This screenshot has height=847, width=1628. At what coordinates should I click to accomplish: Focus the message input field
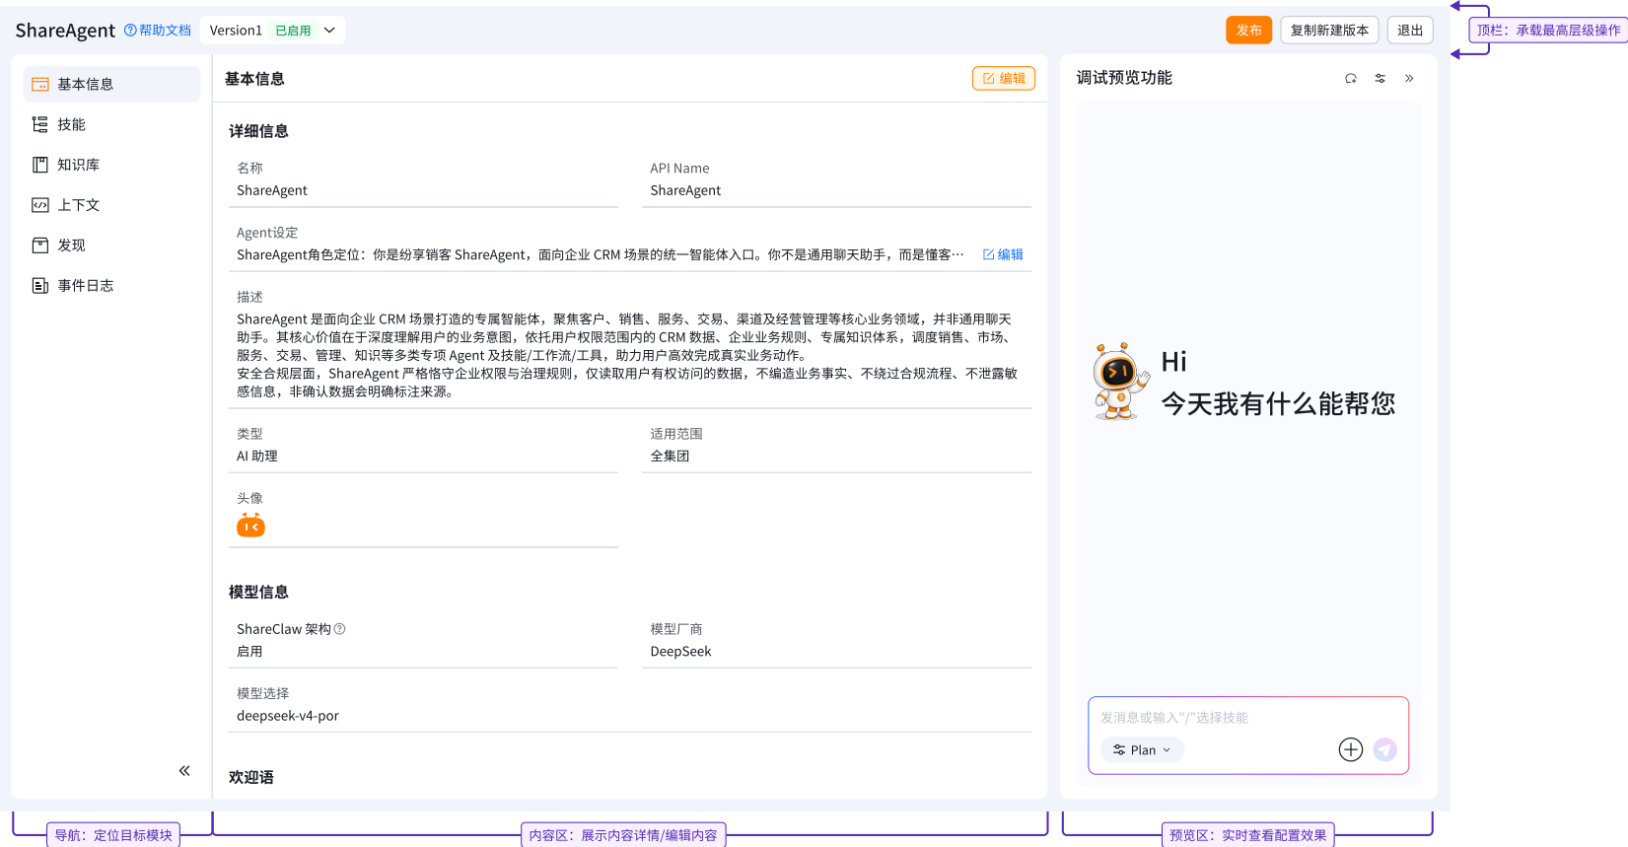pos(1248,718)
